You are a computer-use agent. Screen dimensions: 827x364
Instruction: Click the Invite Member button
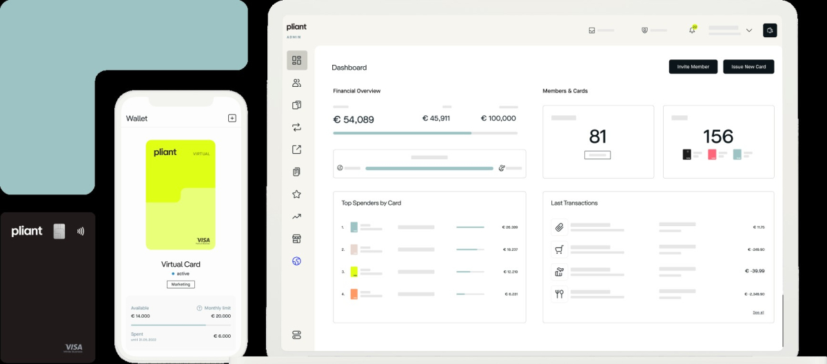[x=693, y=67]
